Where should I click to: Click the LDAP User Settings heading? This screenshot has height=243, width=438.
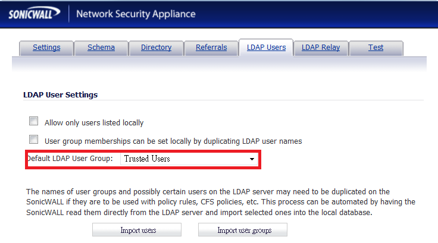(x=60, y=94)
